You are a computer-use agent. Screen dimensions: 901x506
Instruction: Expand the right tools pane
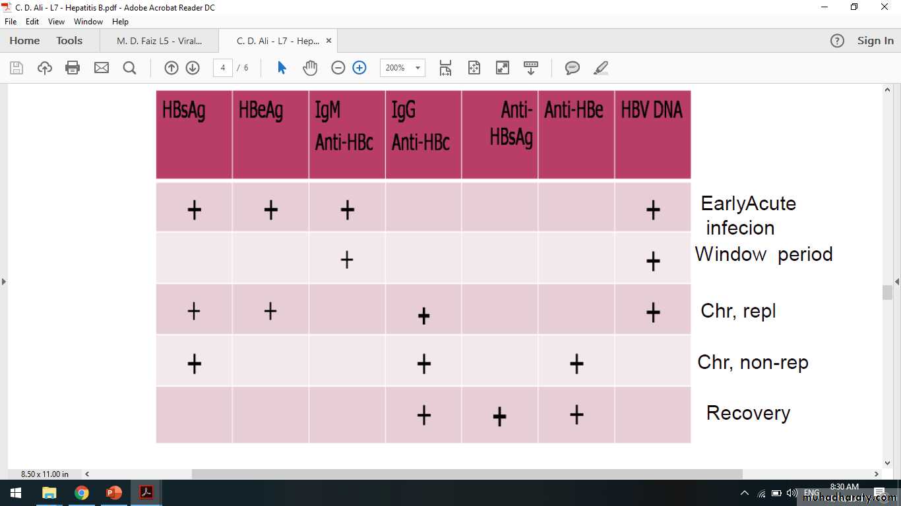pos(896,281)
